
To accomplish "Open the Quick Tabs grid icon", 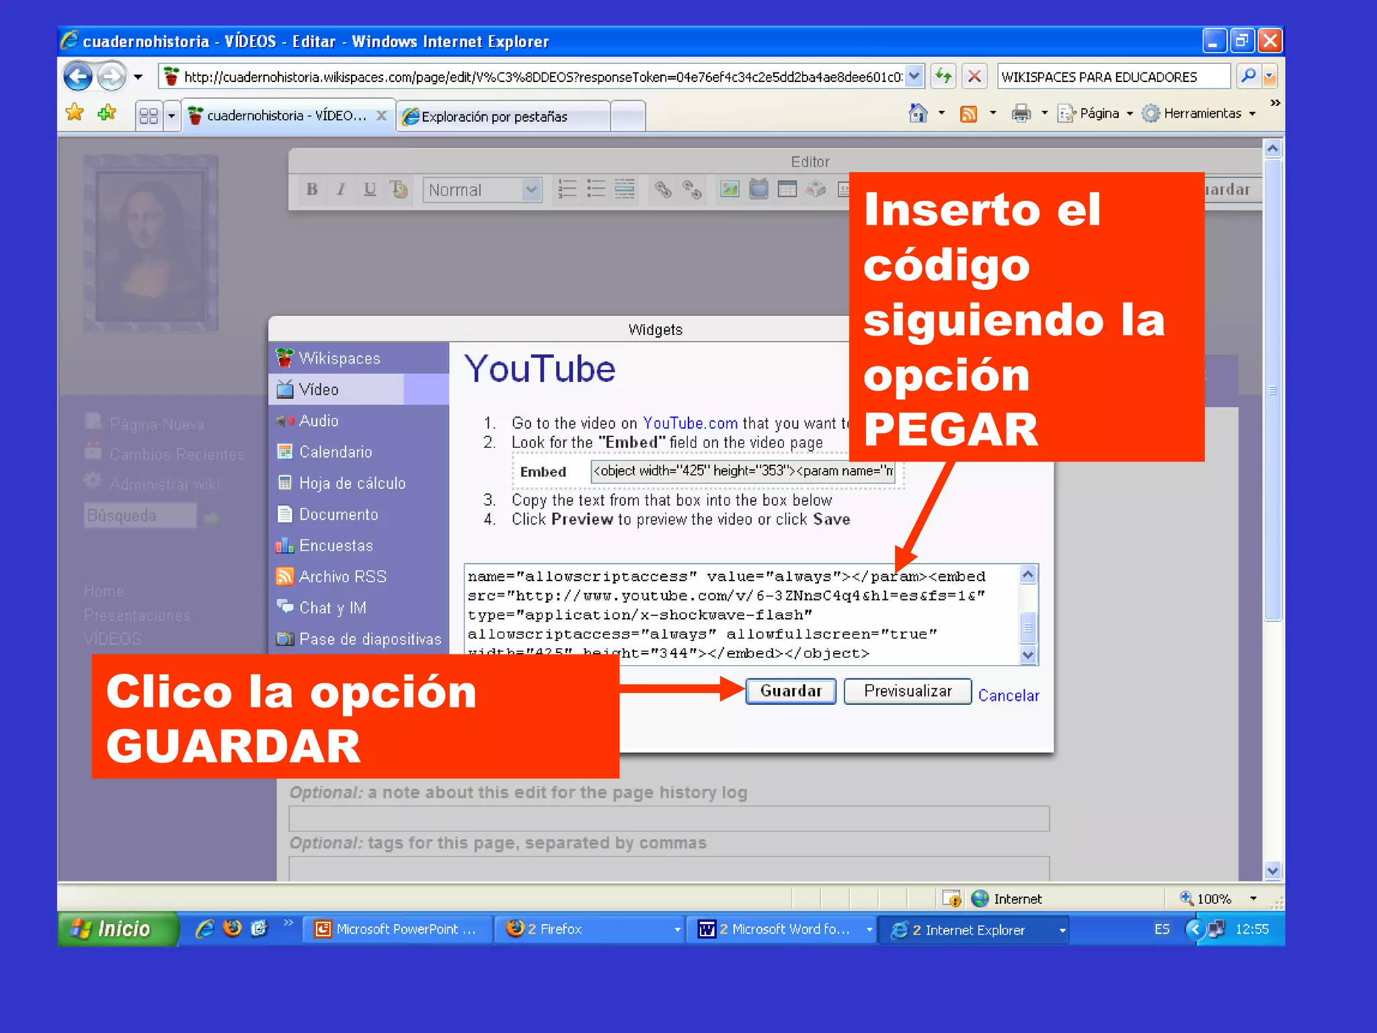I will (x=149, y=116).
